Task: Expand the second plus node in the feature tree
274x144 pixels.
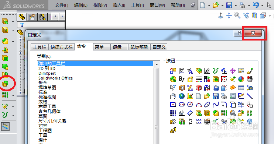Action: pos(20,53)
